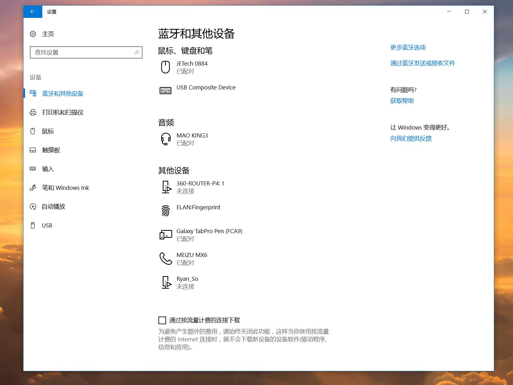Enable 通过按流量计费的连接下载 checkbox
This screenshot has height=385, width=513.
162,320
